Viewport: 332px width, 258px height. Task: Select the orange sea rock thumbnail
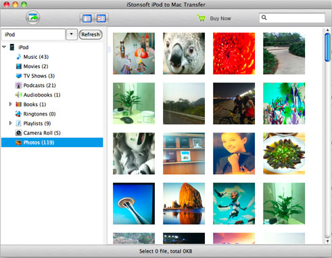(x=184, y=203)
